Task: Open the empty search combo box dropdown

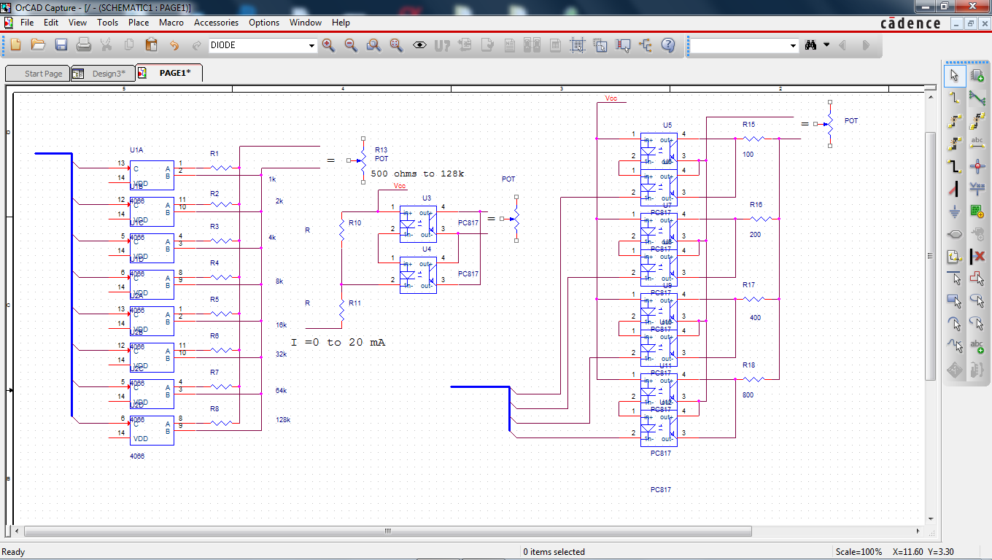Action: (x=794, y=46)
